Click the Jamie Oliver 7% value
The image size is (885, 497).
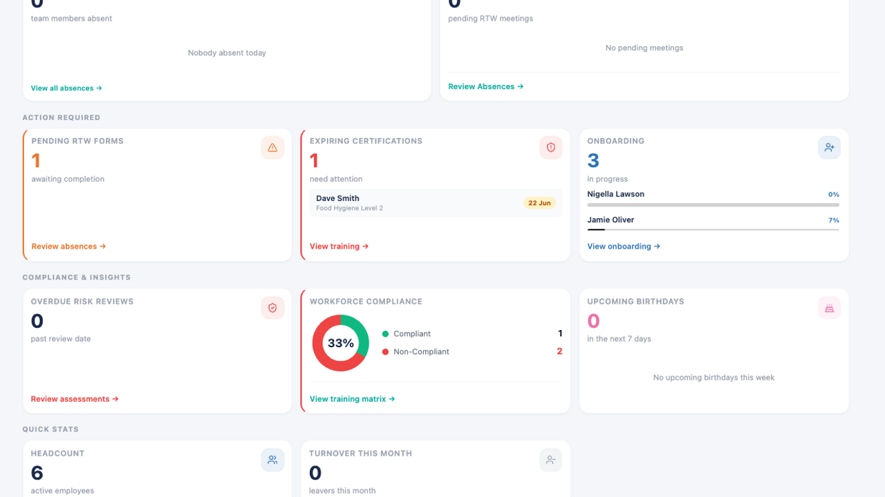pyautogui.click(x=834, y=220)
